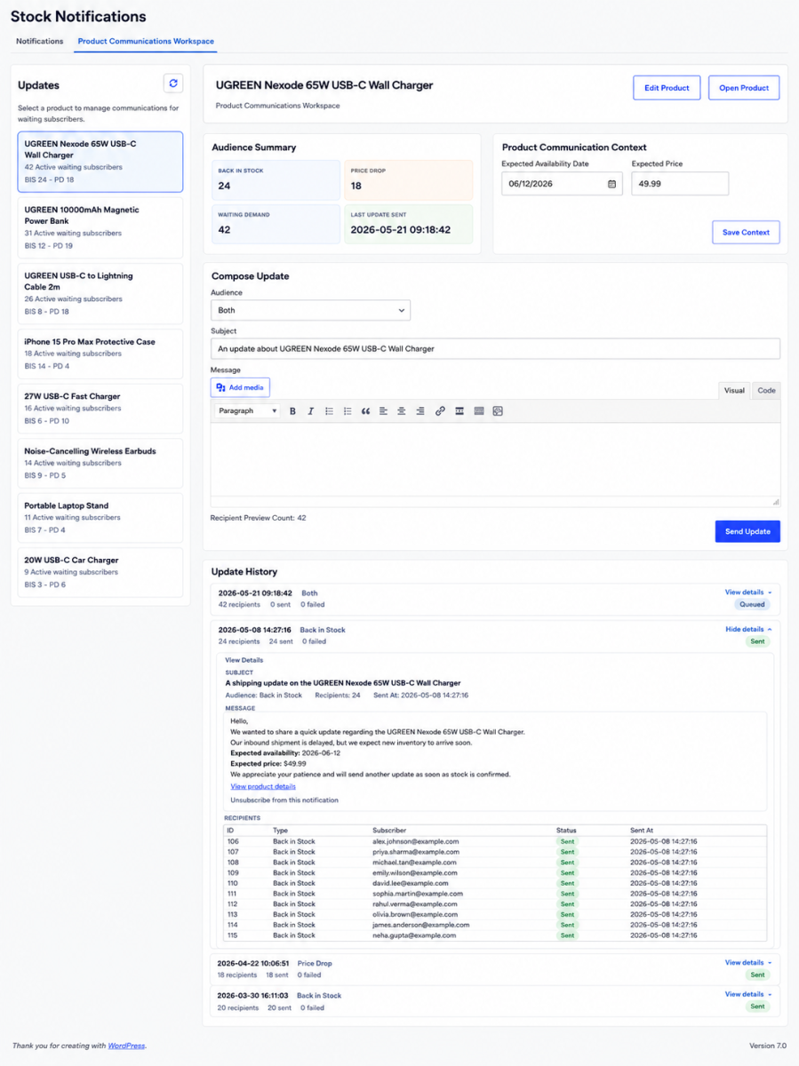The image size is (799, 1066).
Task: Select 20W USB-C Car Charger product
Action: (x=100, y=572)
